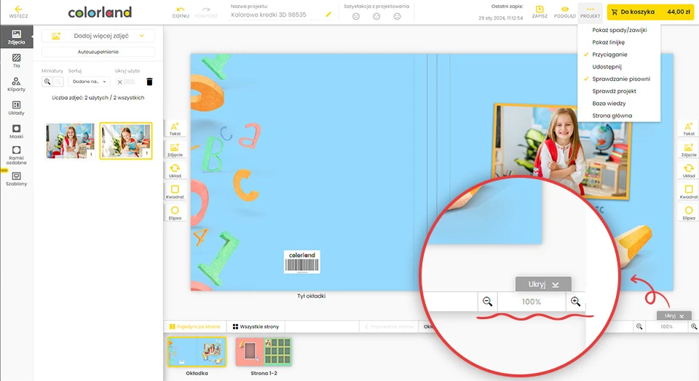
Task: Delete photos with the trash icon
Action: [149, 82]
